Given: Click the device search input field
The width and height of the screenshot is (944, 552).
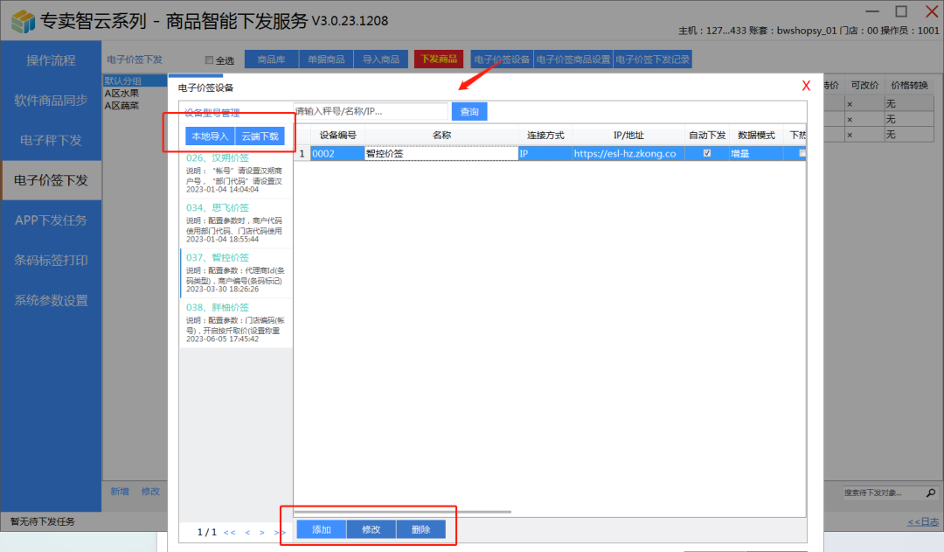Looking at the screenshot, I should [369, 112].
